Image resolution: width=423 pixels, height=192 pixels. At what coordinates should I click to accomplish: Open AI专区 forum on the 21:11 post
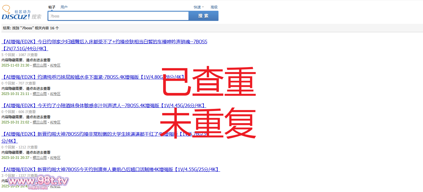pyautogui.click(x=55, y=94)
